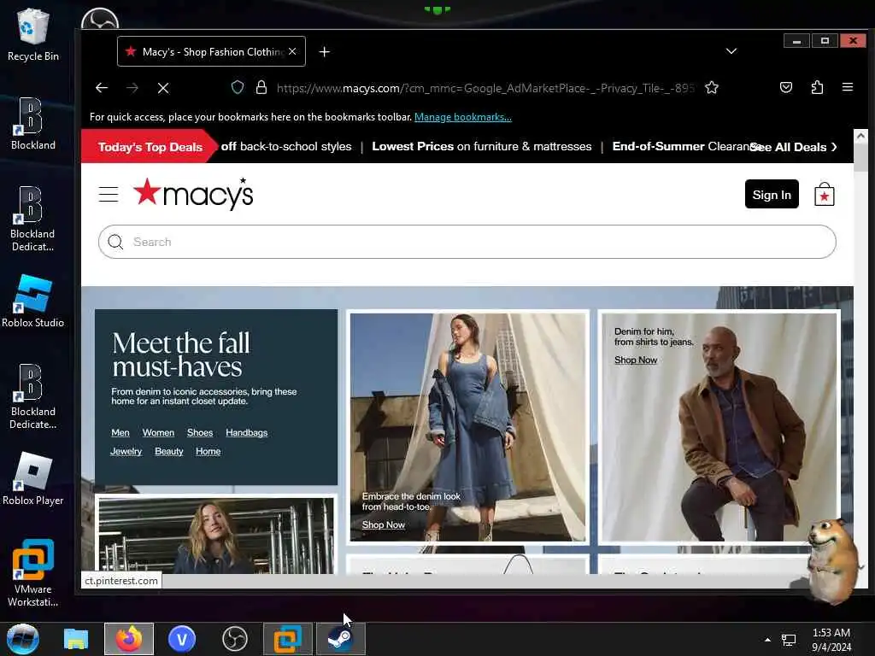
Task: Click the tracking protection shield icon
Action: click(x=238, y=87)
